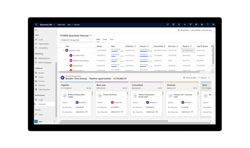Viewport: 250px width, 148px height.
Task: Toggle Show as table view
Action: (189, 78)
